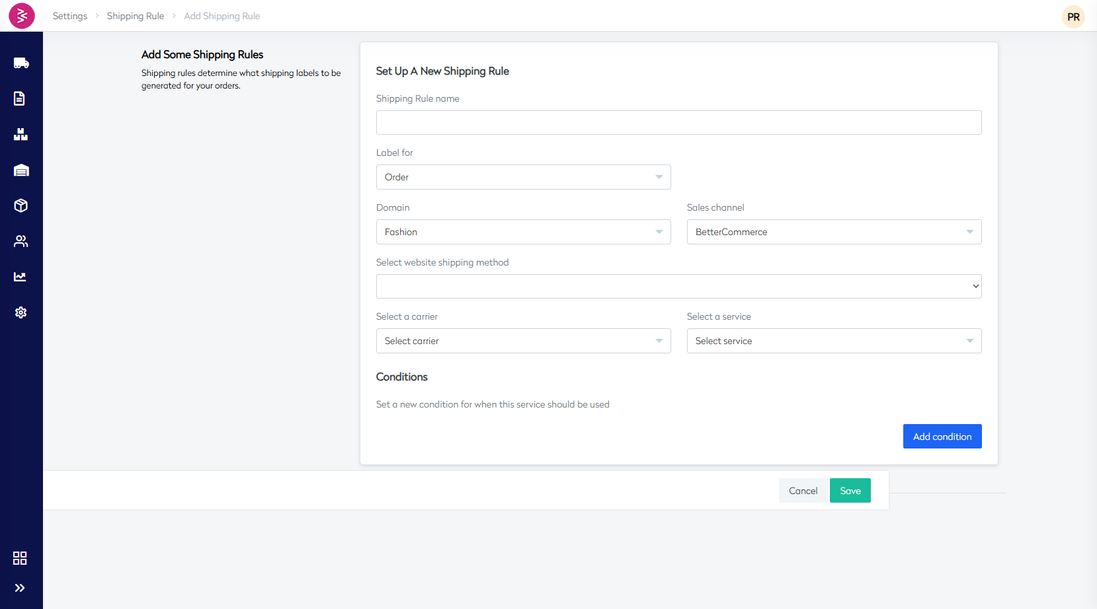Go to Settings breadcrumb

[70, 16]
